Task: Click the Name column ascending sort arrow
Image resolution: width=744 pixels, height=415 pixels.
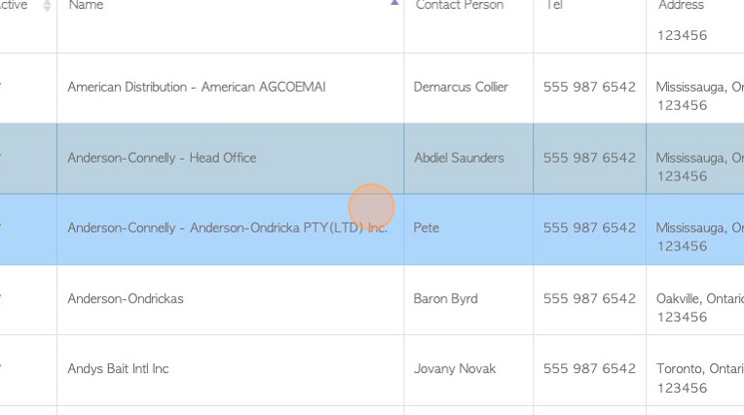Action: point(394,4)
